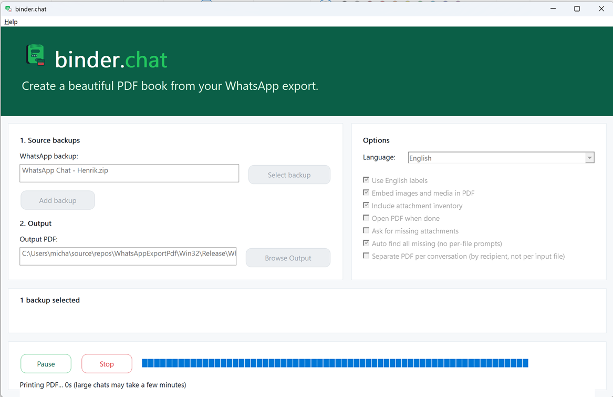Open the Language dropdown arrow
Image resolution: width=613 pixels, height=397 pixels.
pyautogui.click(x=589, y=158)
